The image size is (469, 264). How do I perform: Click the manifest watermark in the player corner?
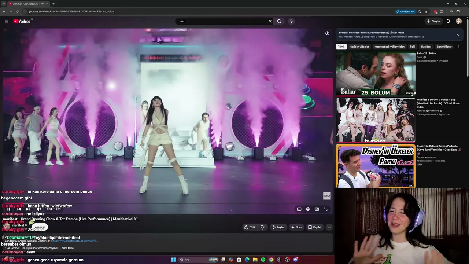tap(327, 196)
